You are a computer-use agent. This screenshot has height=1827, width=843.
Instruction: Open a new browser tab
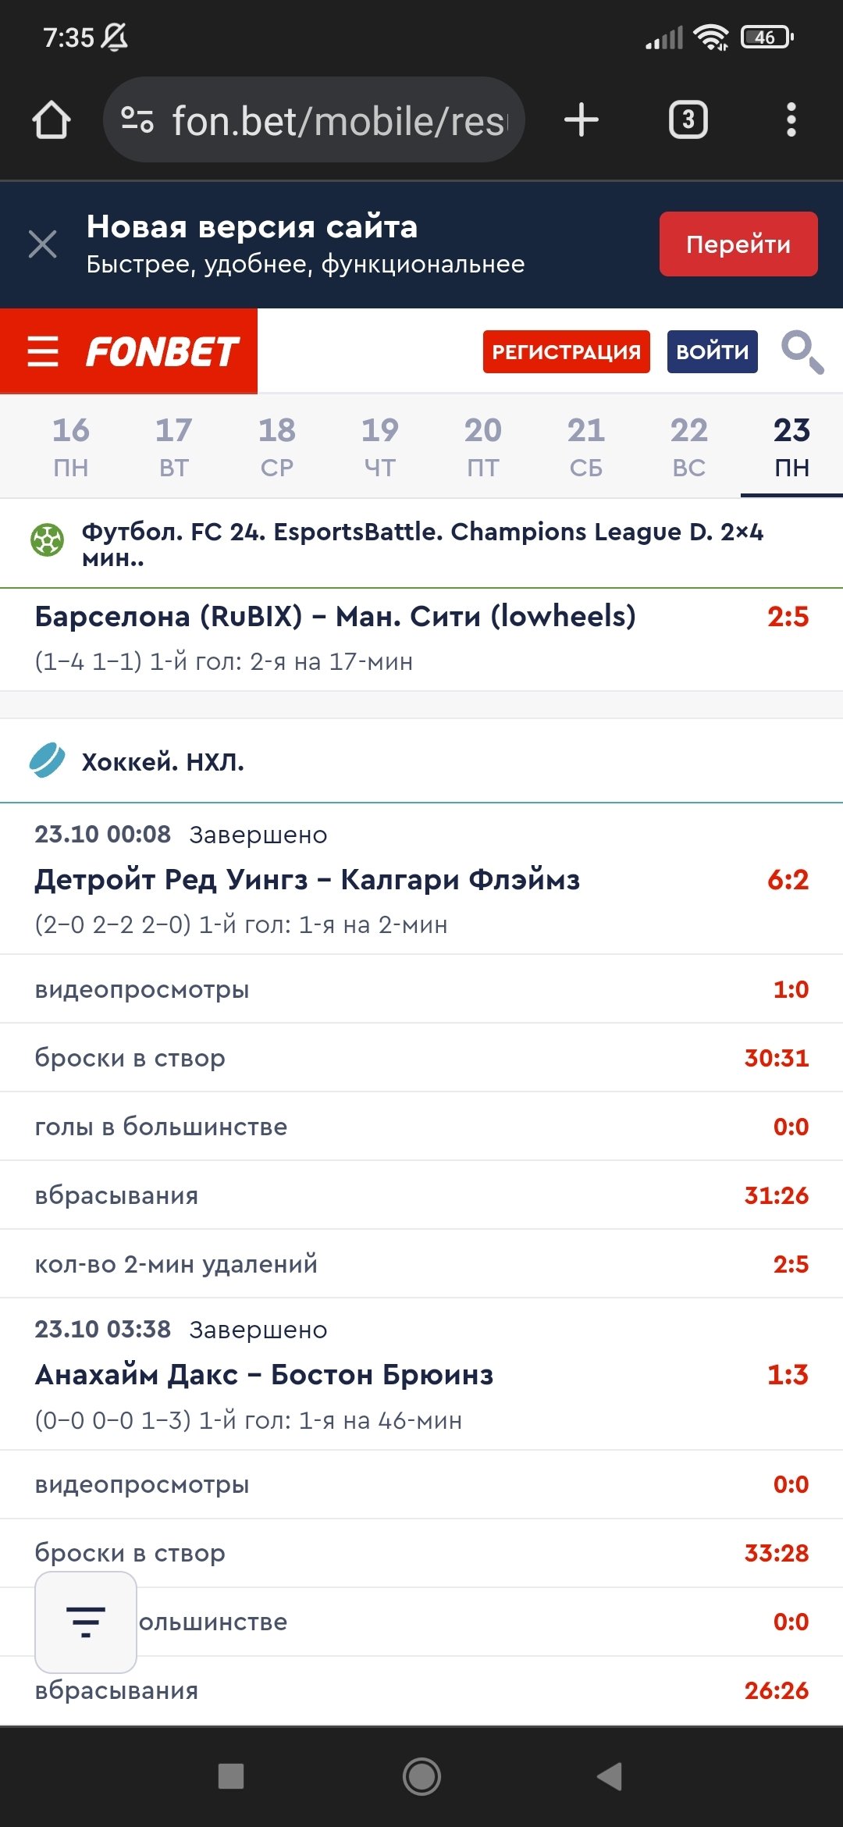click(582, 120)
